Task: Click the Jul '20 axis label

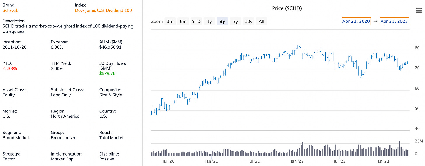Action: (168, 161)
